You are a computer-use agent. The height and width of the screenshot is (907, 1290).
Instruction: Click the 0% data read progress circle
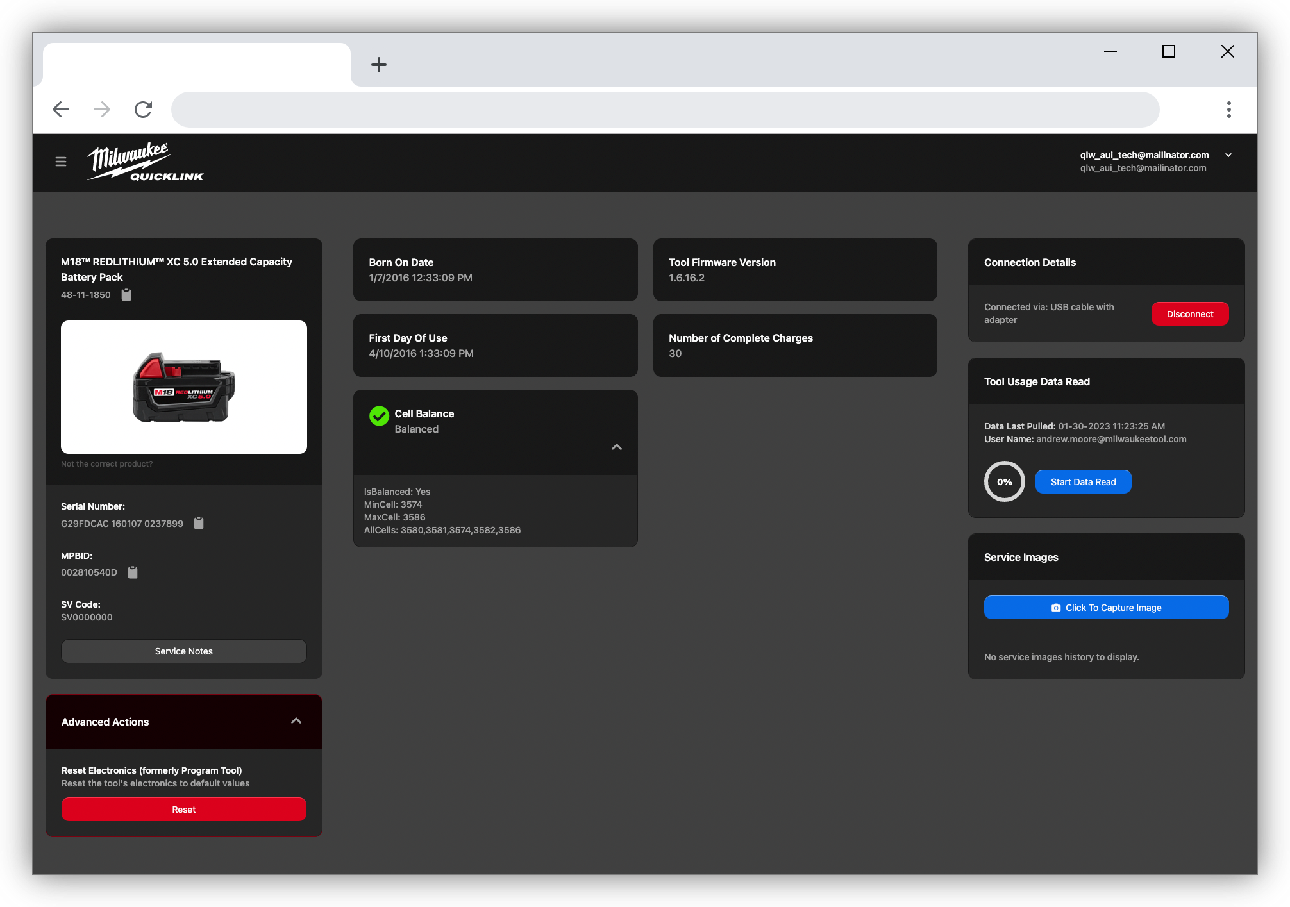[1005, 482]
